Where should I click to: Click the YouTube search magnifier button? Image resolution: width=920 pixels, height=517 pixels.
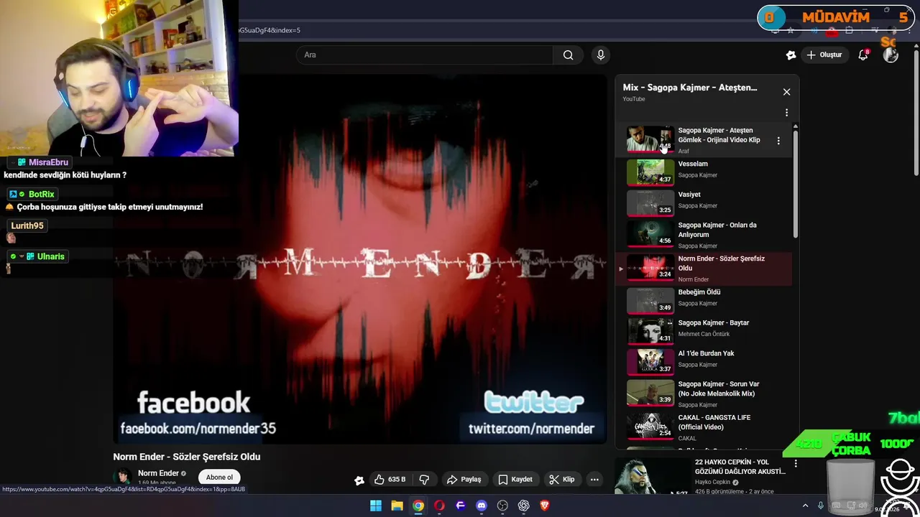click(568, 55)
